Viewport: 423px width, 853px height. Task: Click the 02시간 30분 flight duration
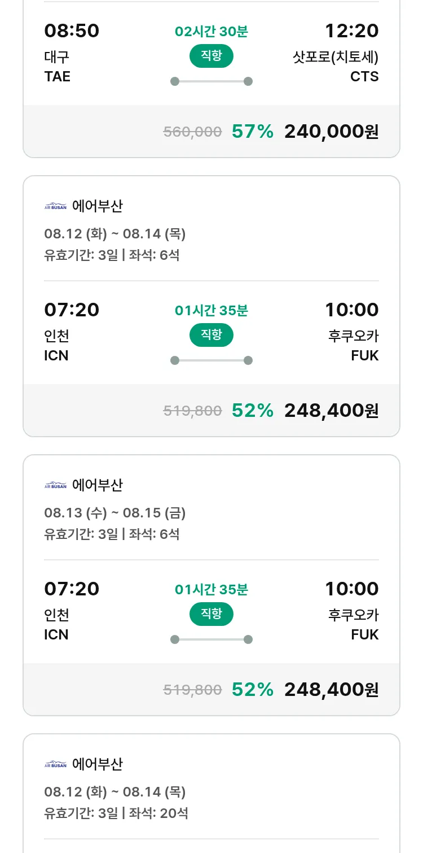point(211,32)
